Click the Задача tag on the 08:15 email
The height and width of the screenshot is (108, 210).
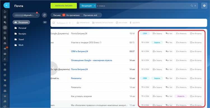tap(157, 43)
